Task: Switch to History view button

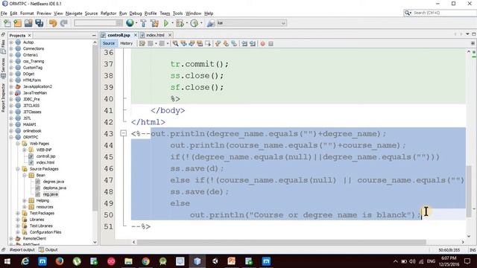Action: click(x=126, y=43)
